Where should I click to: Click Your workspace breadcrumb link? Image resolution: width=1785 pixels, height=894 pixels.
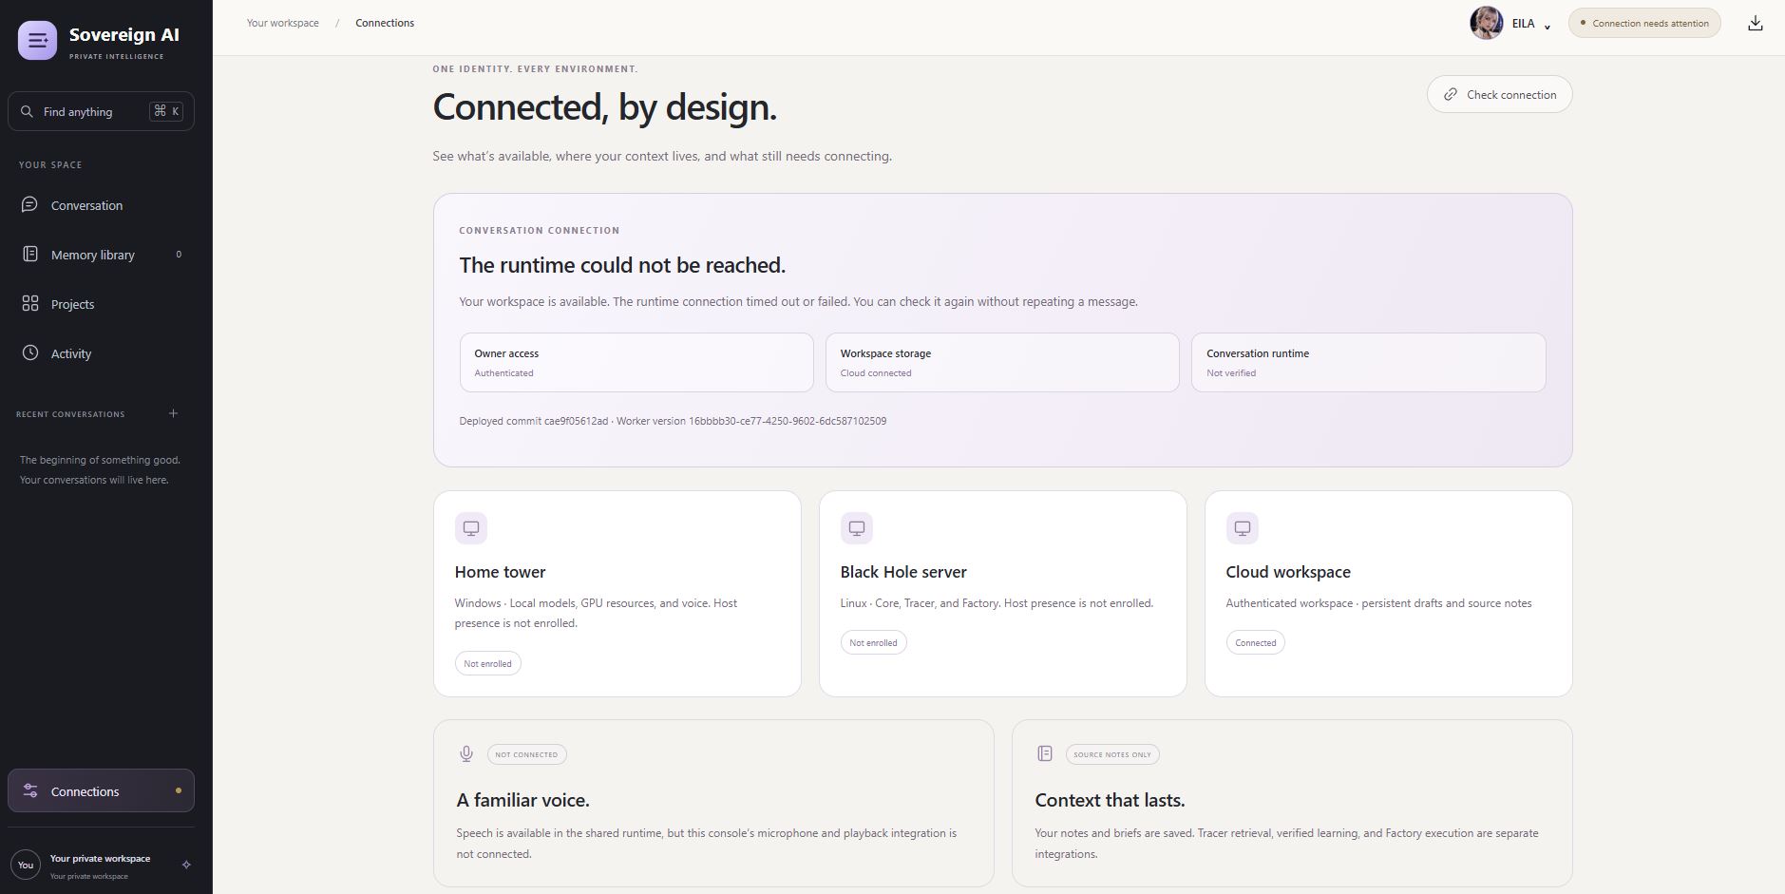[283, 23]
